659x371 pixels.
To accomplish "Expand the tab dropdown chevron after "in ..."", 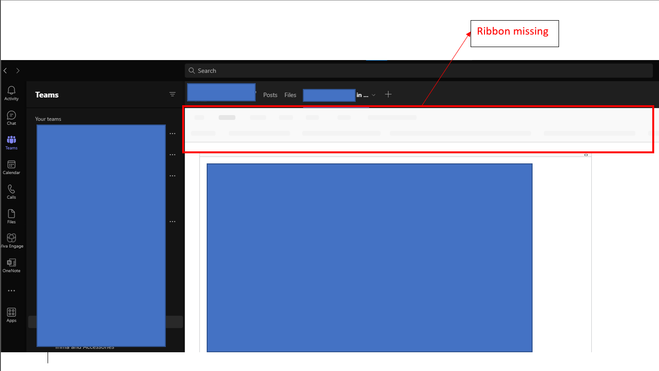I will tap(374, 95).
